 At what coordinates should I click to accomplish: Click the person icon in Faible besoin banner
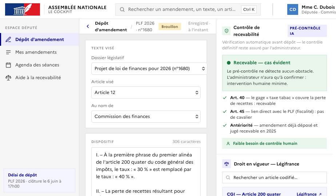coord(228,144)
